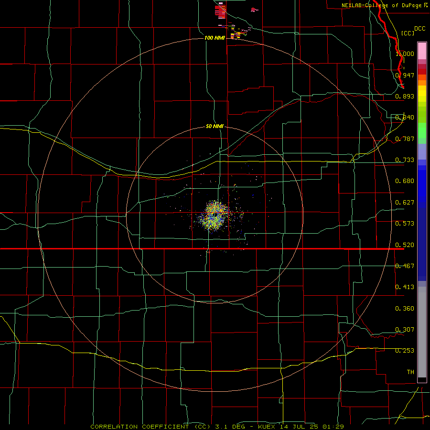Click the 0.307 legend value

(405, 330)
